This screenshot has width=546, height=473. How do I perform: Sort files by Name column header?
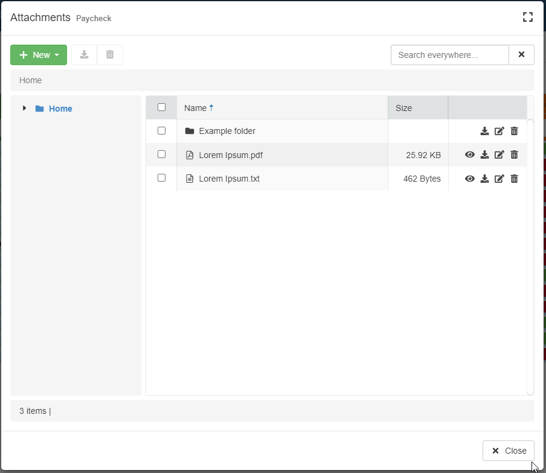(196, 108)
